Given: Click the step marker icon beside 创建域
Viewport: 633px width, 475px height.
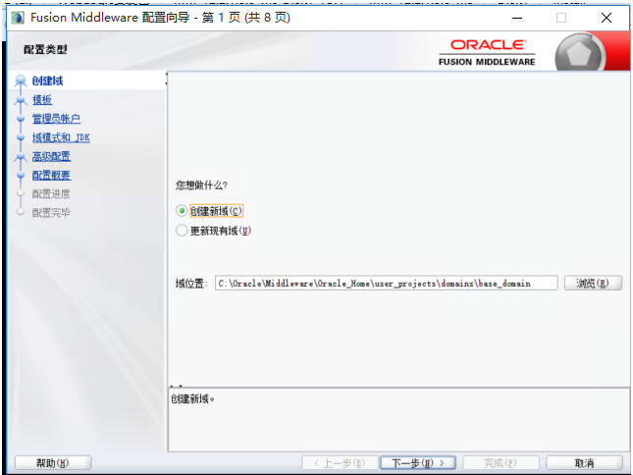Looking at the screenshot, I should pyautogui.click(x=21, y=80).
